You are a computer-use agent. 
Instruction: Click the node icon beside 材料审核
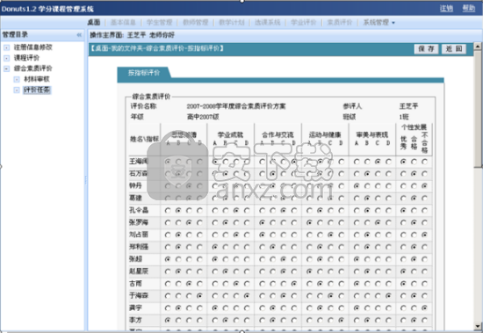tap(17, 79)
